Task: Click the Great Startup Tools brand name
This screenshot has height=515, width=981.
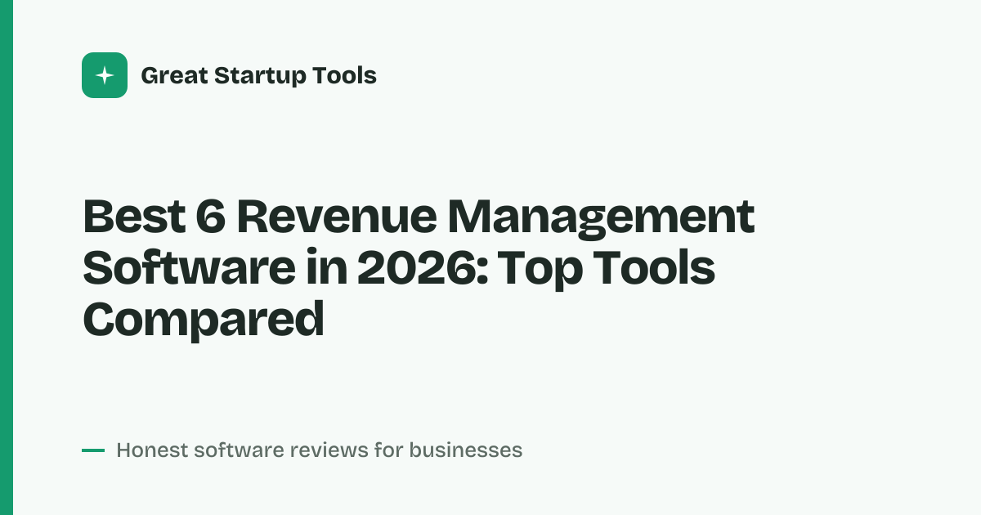Action: pyautogui.click(x=258, y=76)
